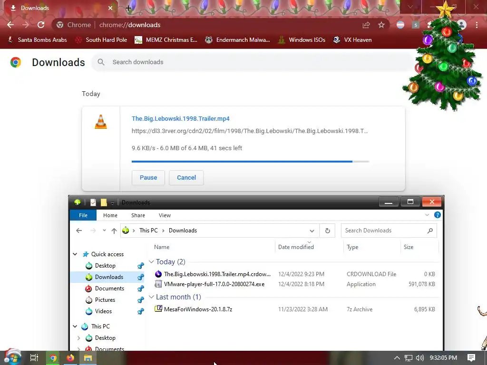Screen dimensions: 487x365
Task: Open The.Big.Lebowski.1998.Trailer.mp4 download link
Action: (x=180, y=118)
